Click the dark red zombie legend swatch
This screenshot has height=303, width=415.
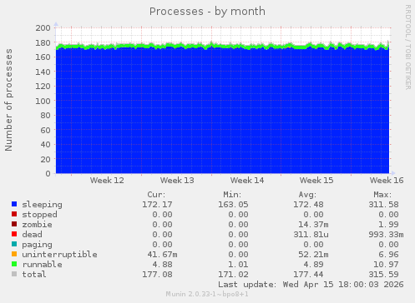pos(14,224)
